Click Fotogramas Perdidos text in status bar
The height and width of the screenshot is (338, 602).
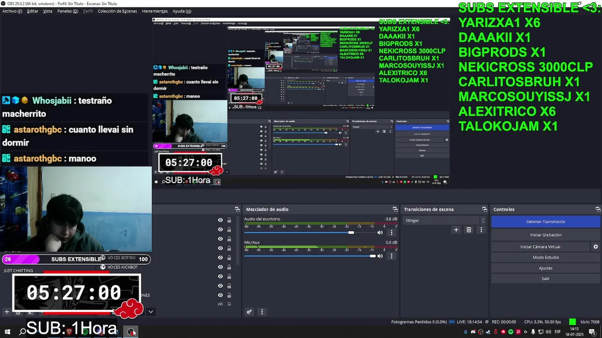pos(419,322)
